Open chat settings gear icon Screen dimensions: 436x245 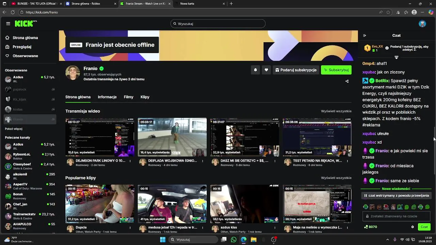coord(412,227)
